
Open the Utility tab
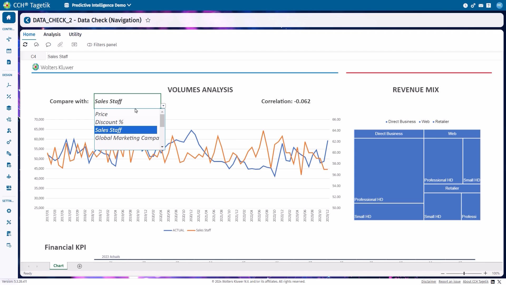(75, 34)
